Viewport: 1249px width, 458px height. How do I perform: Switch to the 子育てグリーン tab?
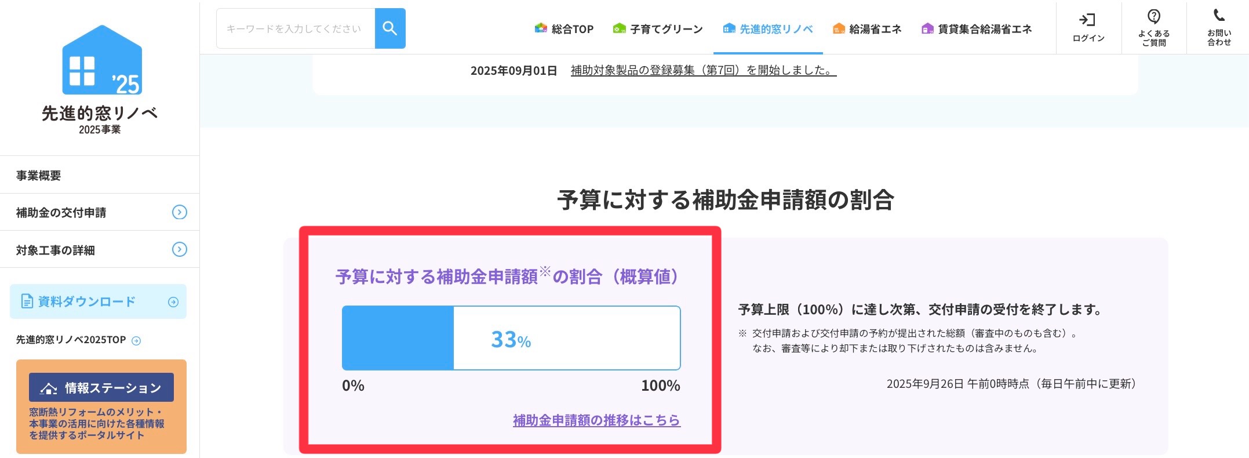658,29
